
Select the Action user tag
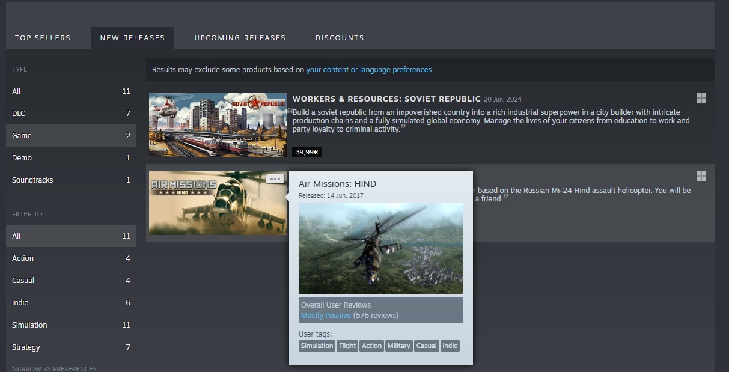[371, 346]
